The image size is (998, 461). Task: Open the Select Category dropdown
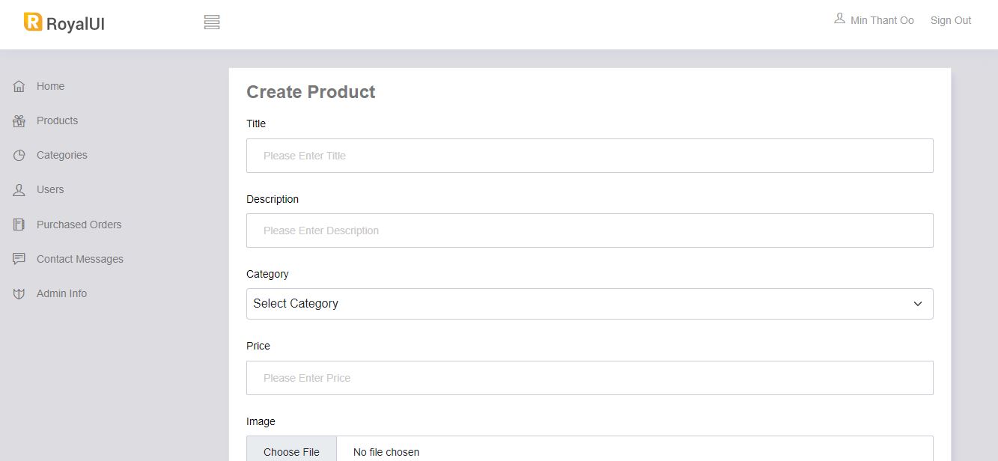click(590, 304)
